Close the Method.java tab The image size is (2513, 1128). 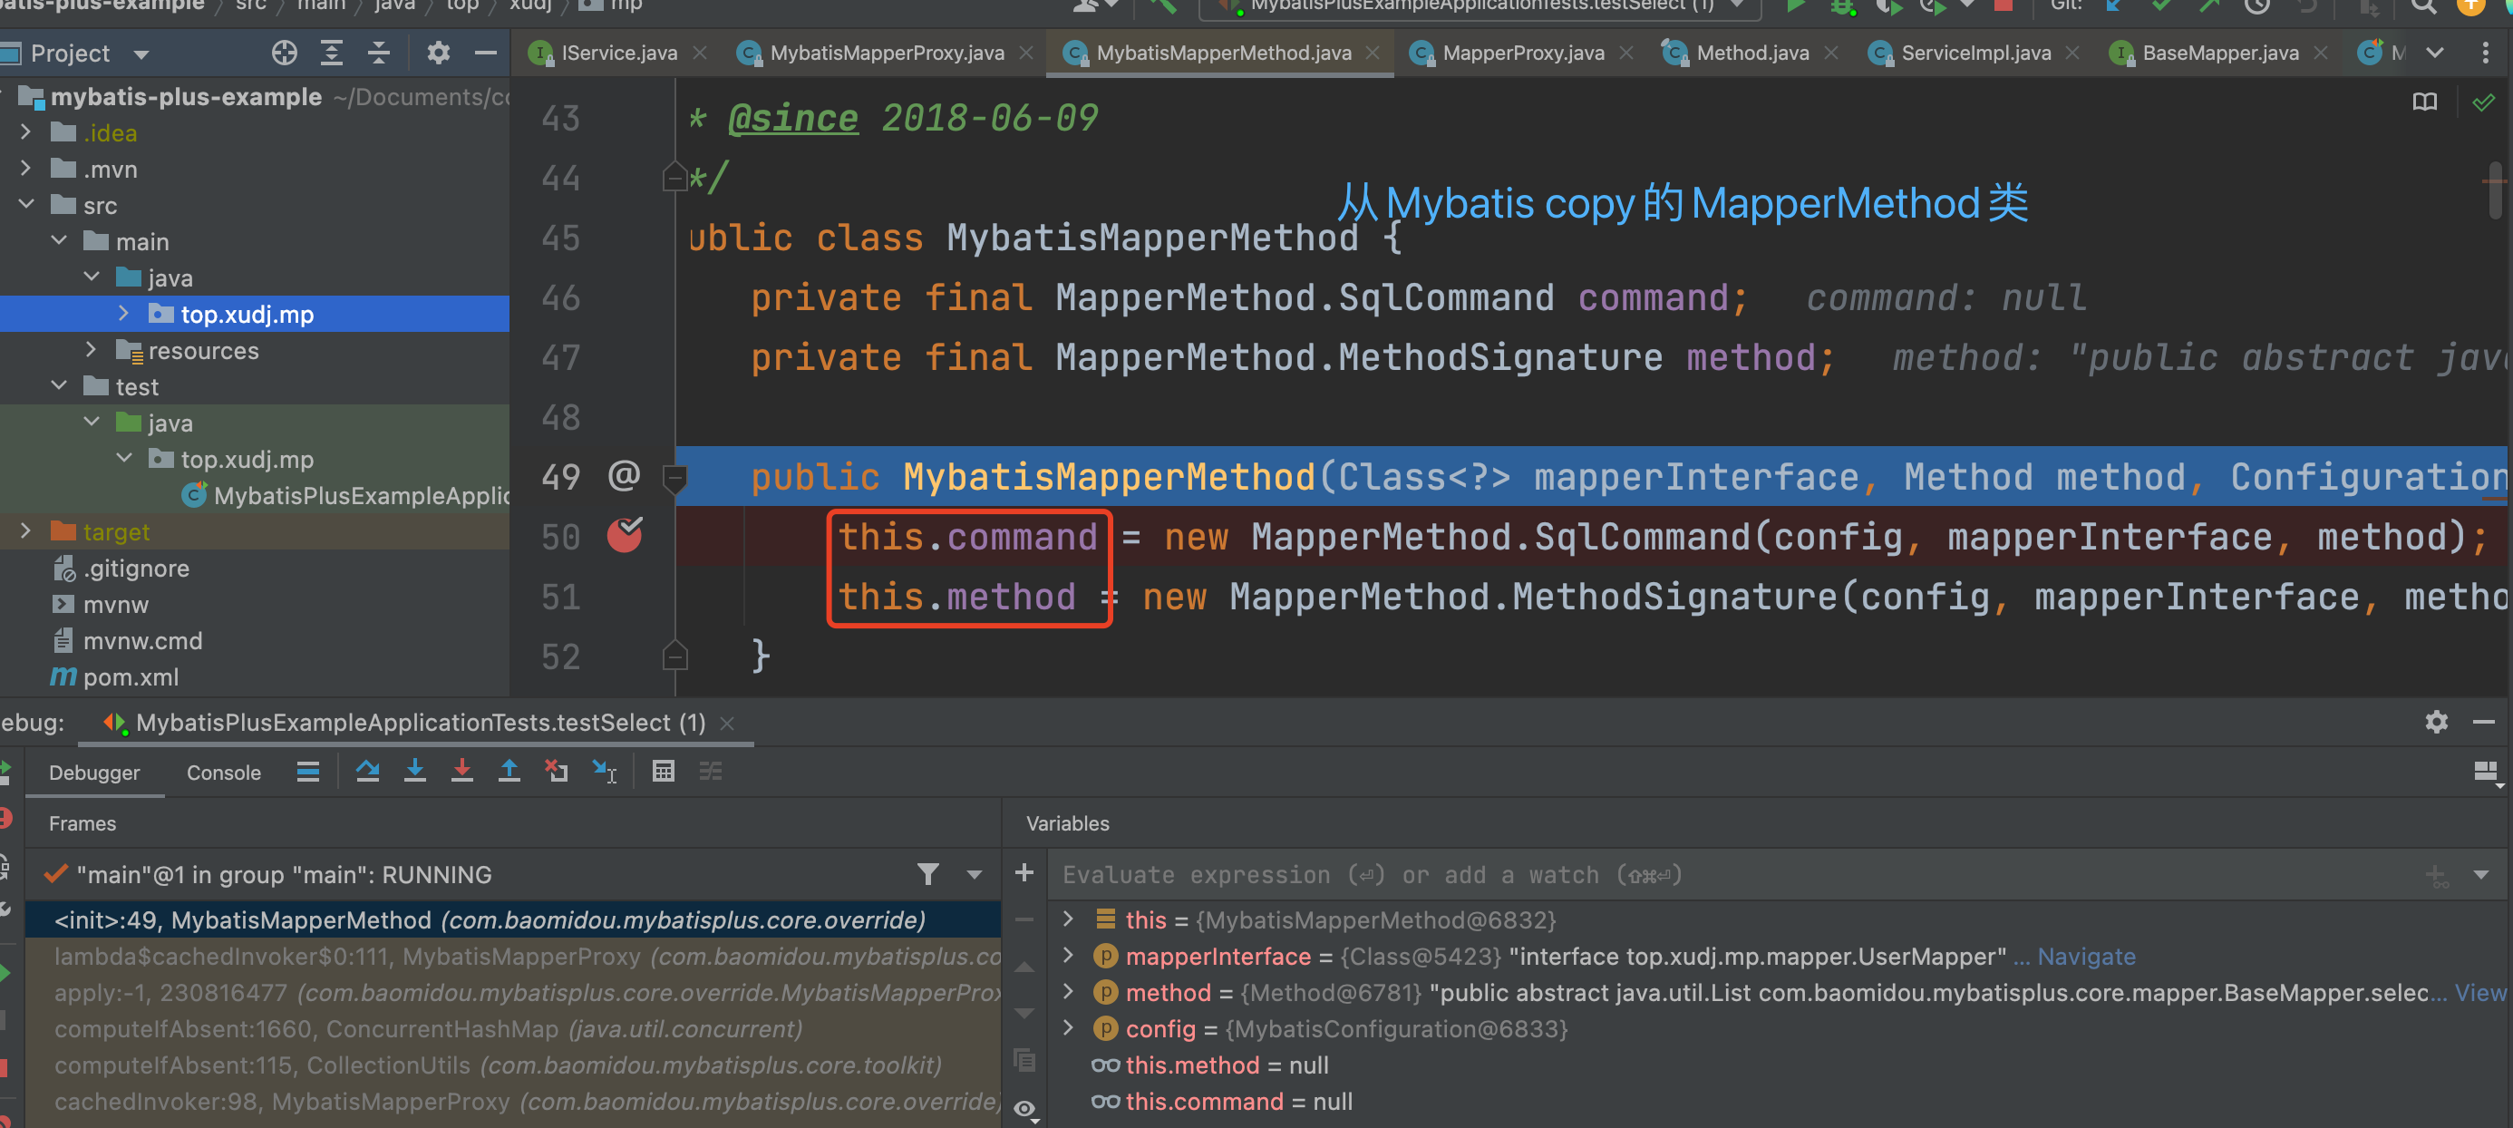click(1831, 53)
